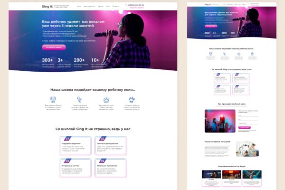The width and height of the screenshot is (285, 190).
Task: Open the pink-lit concert photo in the small mockup
Action: (x=220, y=121)
